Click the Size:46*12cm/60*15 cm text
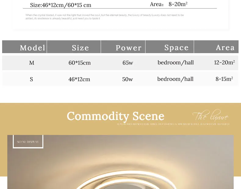Screen dimensions: 241x189 coord(61,5)
